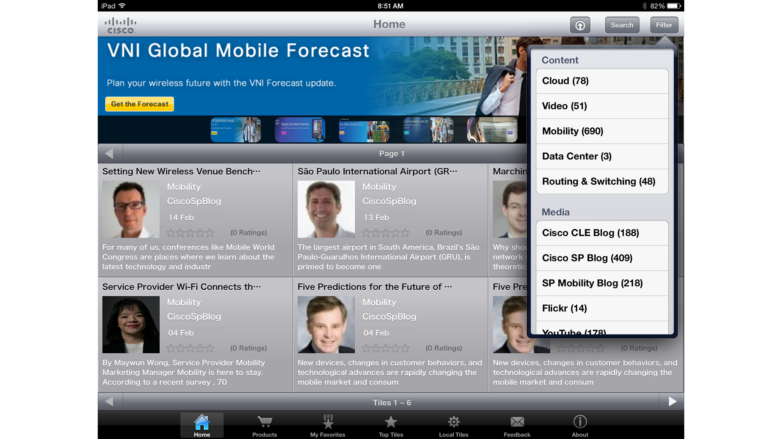Tap the Content section header in filter
This screenshot has width=782, height=439.
(560, 60)
